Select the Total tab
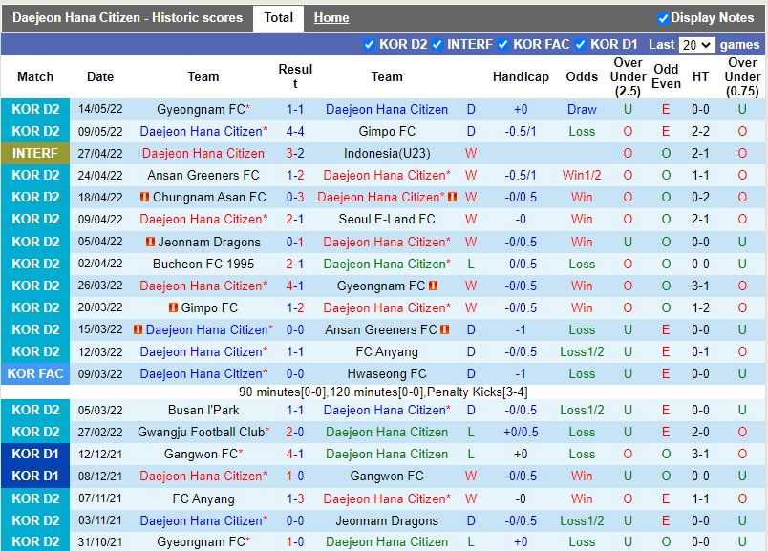This screenshot has height=551, width=768. (x=278, y=18)
